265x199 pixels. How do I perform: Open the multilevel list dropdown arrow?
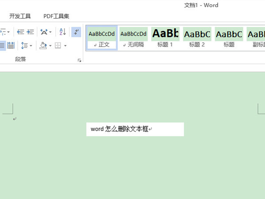pyautogui.click(x=10, y=32)
